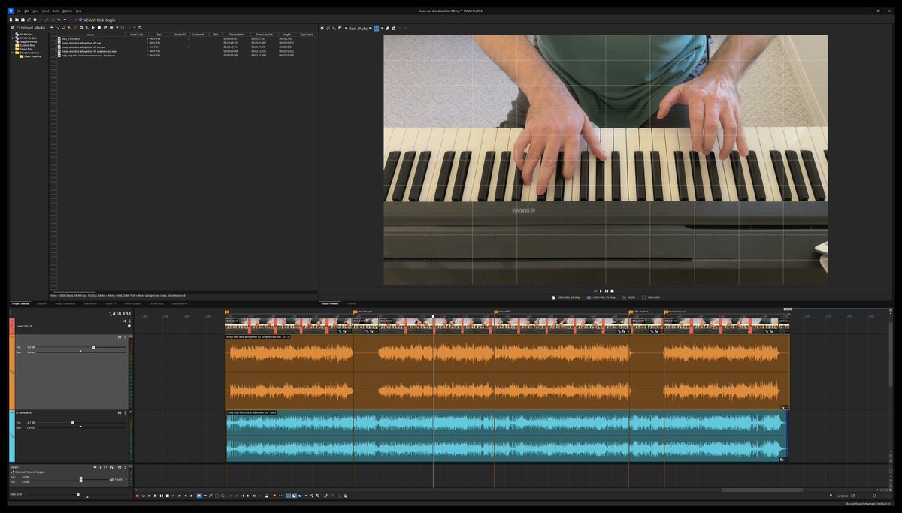
Task: Open Project Properties from the main toolbar gear
Action: (x=35, y=20)
